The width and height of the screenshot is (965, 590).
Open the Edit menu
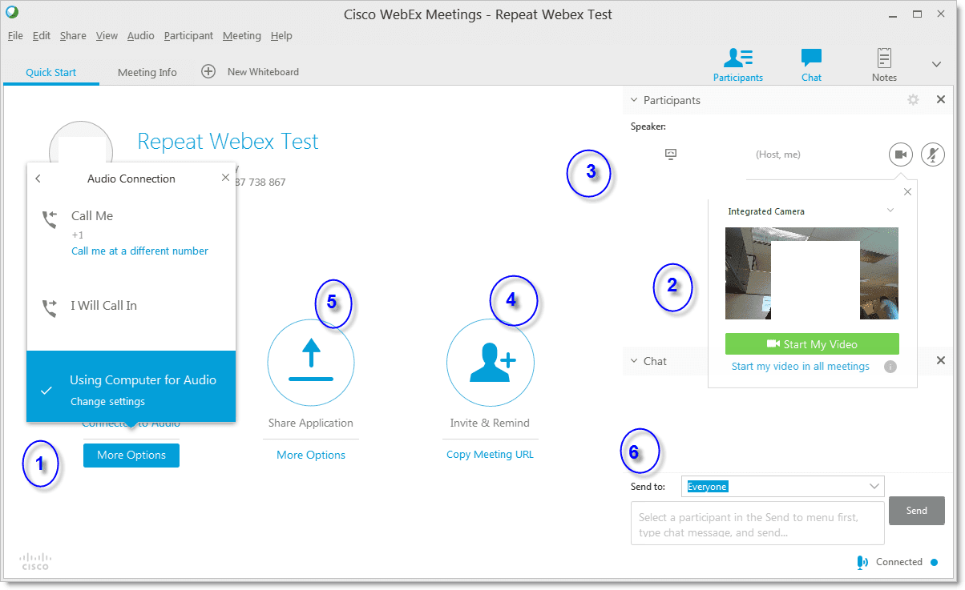pos(42,35)
